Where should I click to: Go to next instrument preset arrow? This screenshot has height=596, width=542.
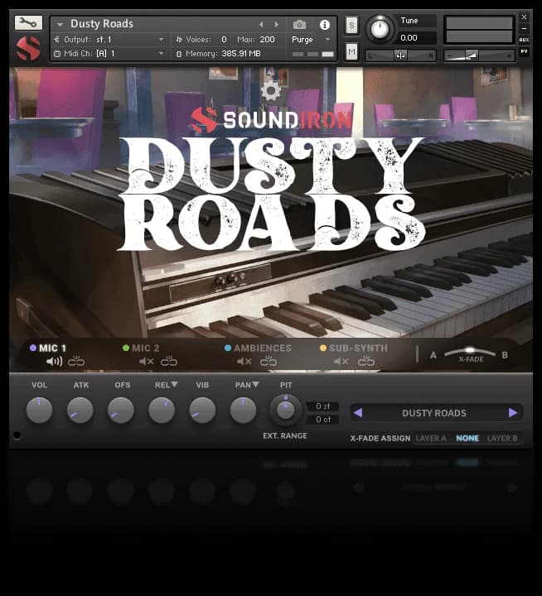point(277,25)
